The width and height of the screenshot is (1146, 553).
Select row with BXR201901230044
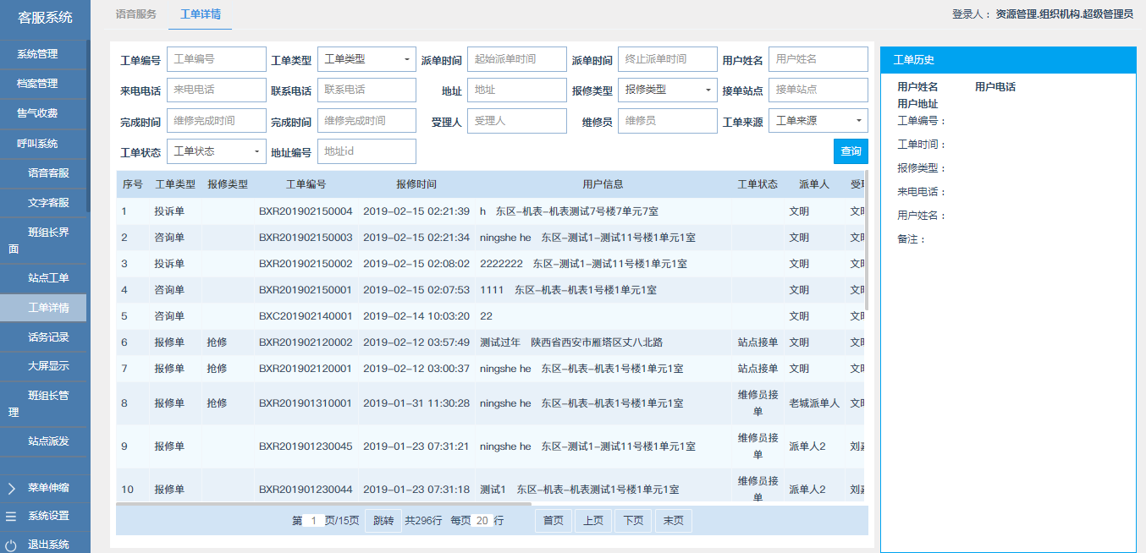pos(491,485)
